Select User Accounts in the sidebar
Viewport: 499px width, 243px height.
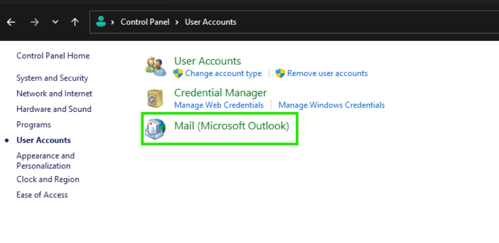pyautogui.click(x=44, y=140)
